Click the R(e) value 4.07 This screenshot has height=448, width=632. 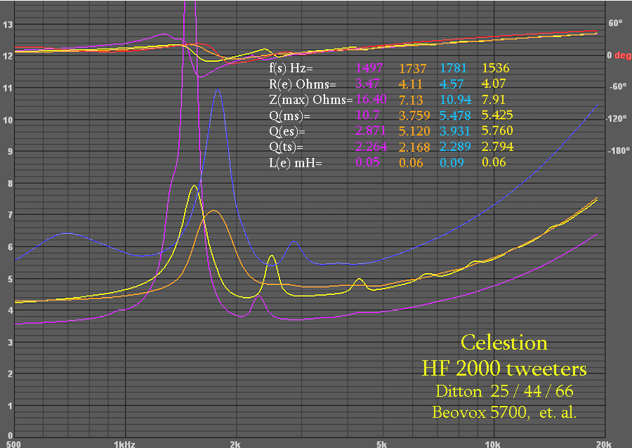coord(494,84)
